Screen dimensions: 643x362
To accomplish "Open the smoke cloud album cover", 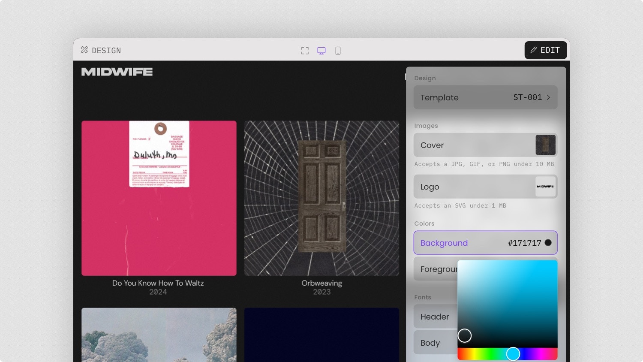I will pos(159,335).
